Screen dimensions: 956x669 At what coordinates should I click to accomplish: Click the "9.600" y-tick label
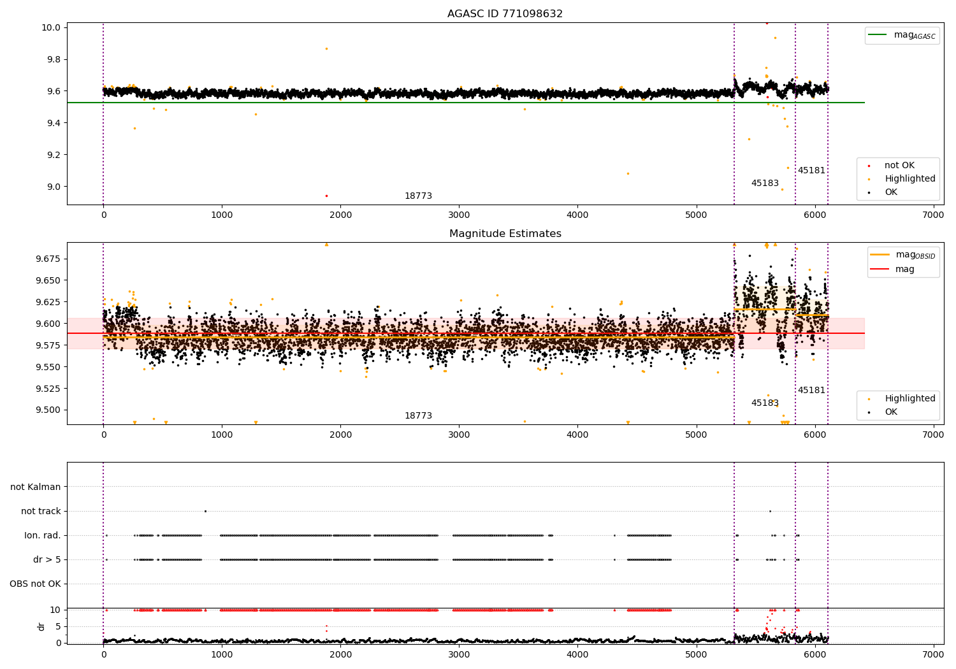click(x=48, y=324)
